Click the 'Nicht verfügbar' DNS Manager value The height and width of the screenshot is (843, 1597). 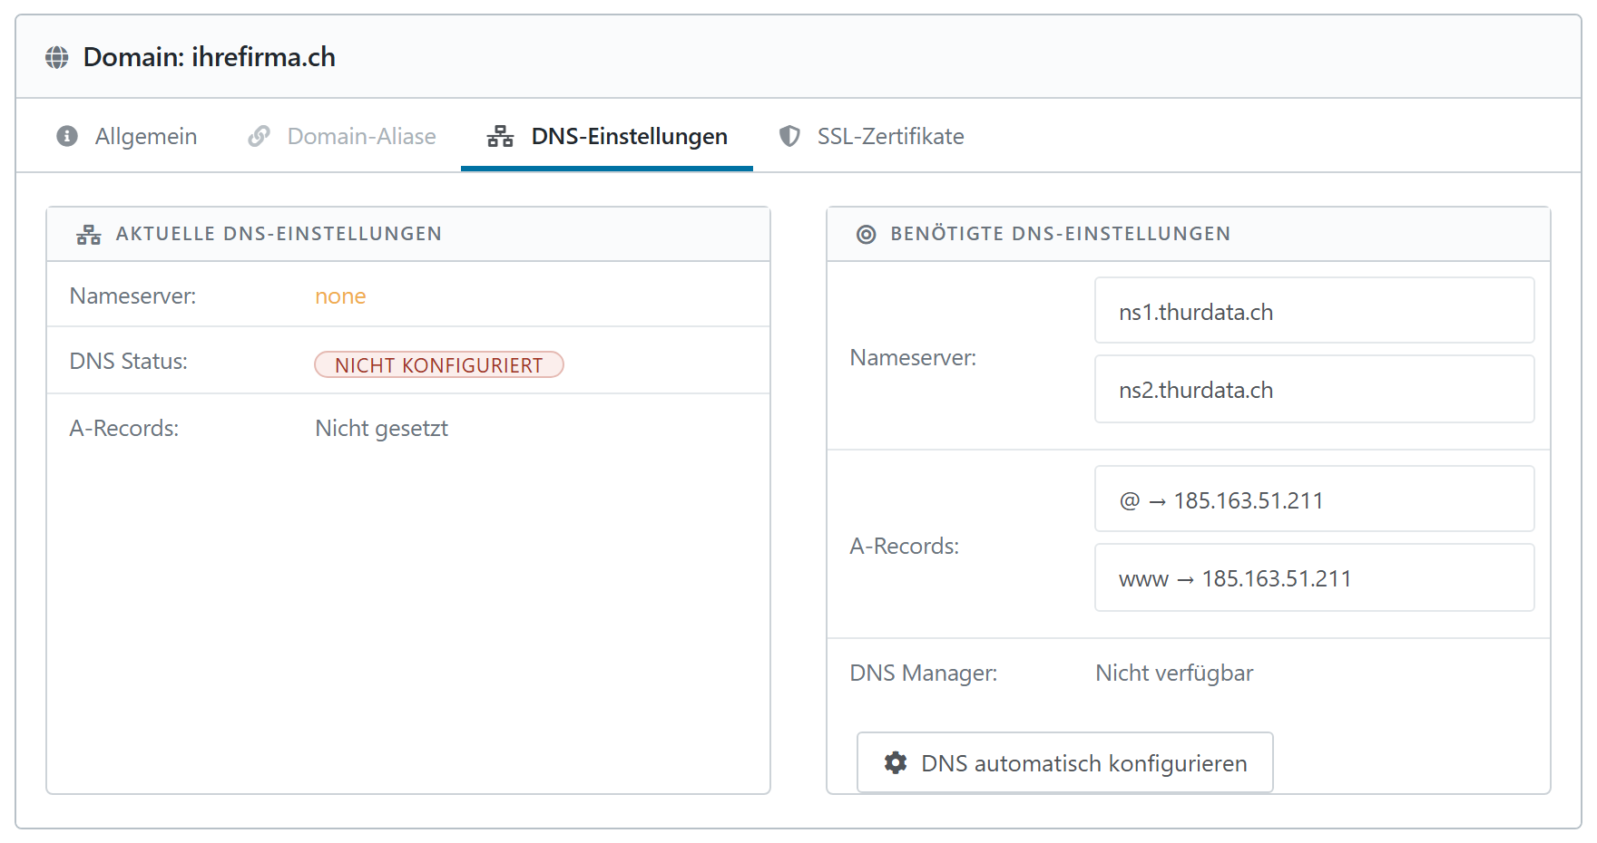click(1174, 673)
